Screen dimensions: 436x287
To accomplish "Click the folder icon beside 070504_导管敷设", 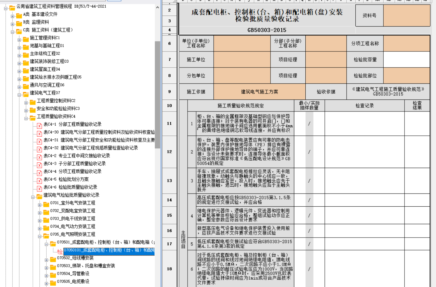I will (53, 275).
